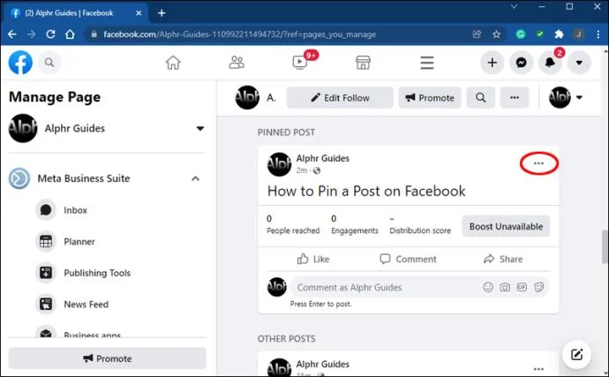Reload the page
The height and width of the screenshot is (377, 609).
coord(50,34)
